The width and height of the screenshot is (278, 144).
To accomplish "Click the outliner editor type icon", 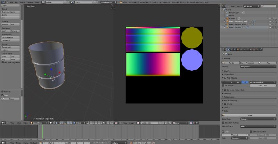I will 223,6.
